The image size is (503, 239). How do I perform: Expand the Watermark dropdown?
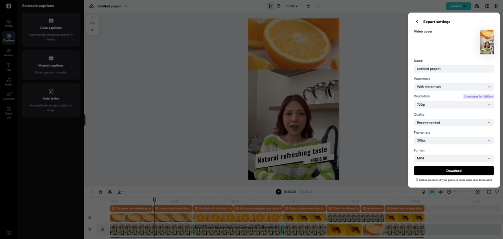point(453,86)
